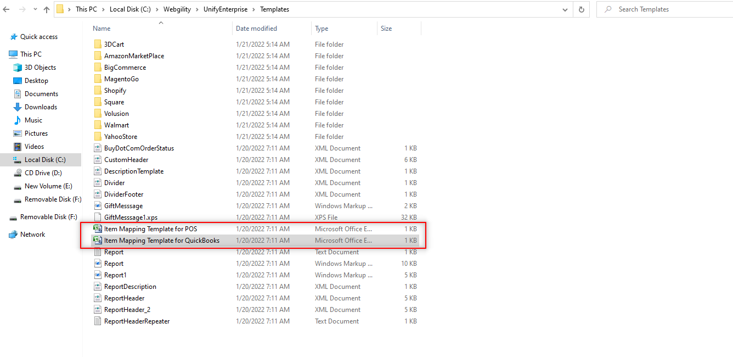Sort by Date modified column header

(x=256, y=29)
